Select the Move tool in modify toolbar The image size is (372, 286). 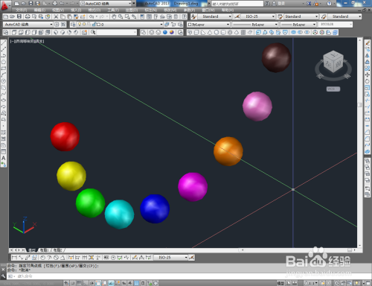pos(368,74)
